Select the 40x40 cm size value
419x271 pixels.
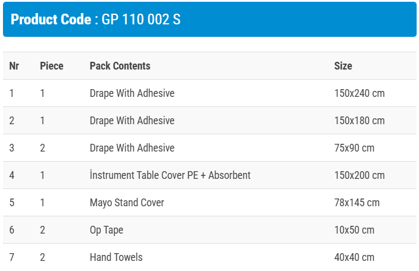click(x=354, y=257)
